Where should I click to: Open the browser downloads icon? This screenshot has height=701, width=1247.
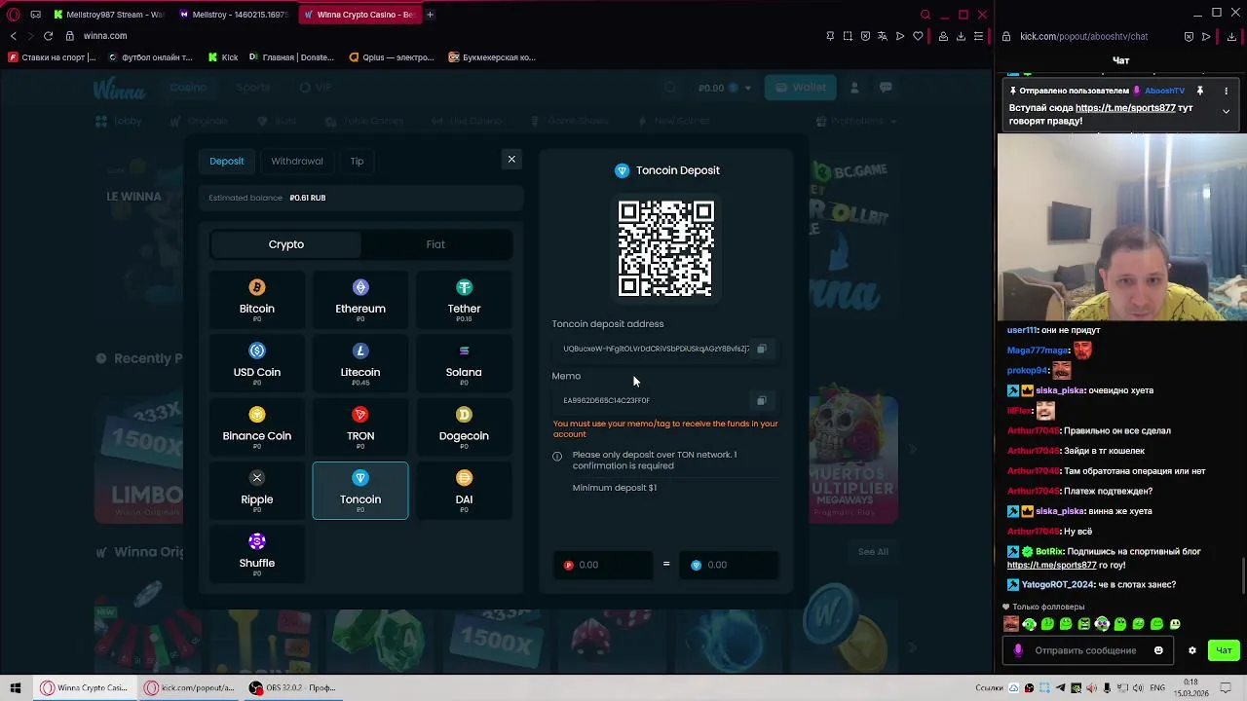coord(961,36)
